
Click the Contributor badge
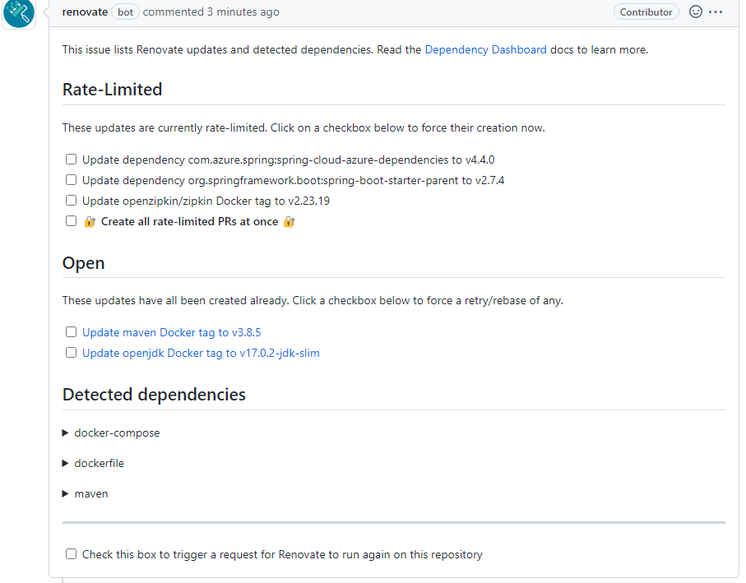click(646, 12)
